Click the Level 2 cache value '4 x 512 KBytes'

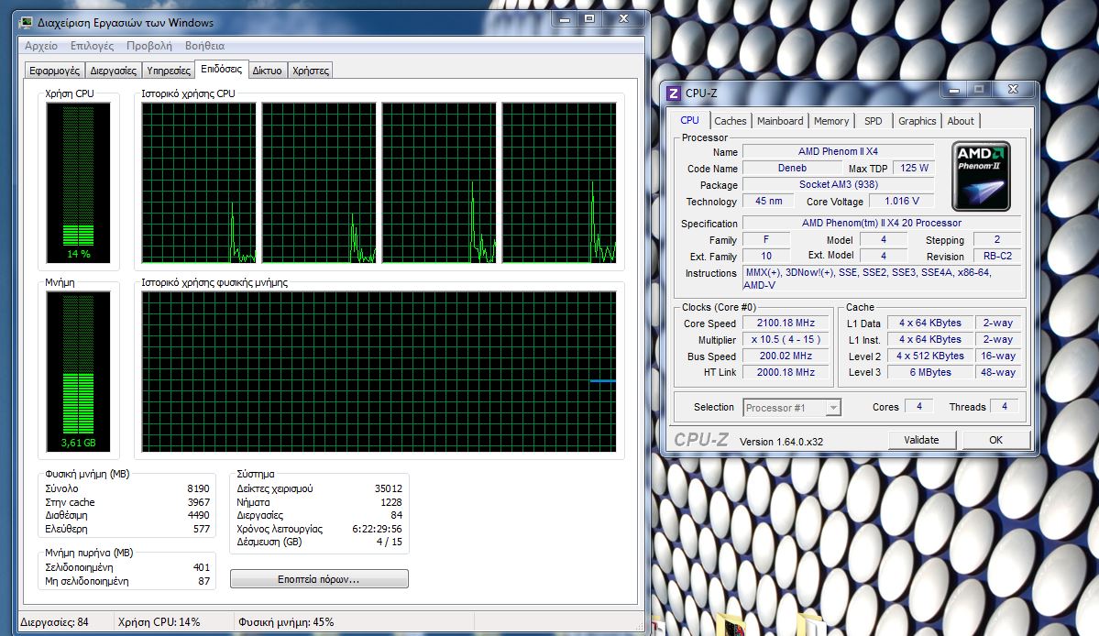[930, 356]
